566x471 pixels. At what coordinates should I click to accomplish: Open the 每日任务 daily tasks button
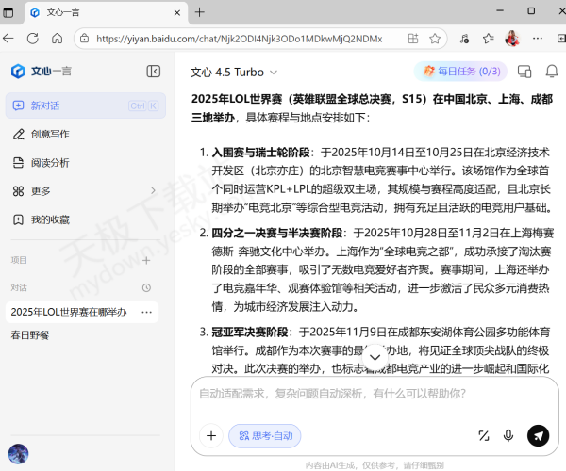[x=461, y=72]
